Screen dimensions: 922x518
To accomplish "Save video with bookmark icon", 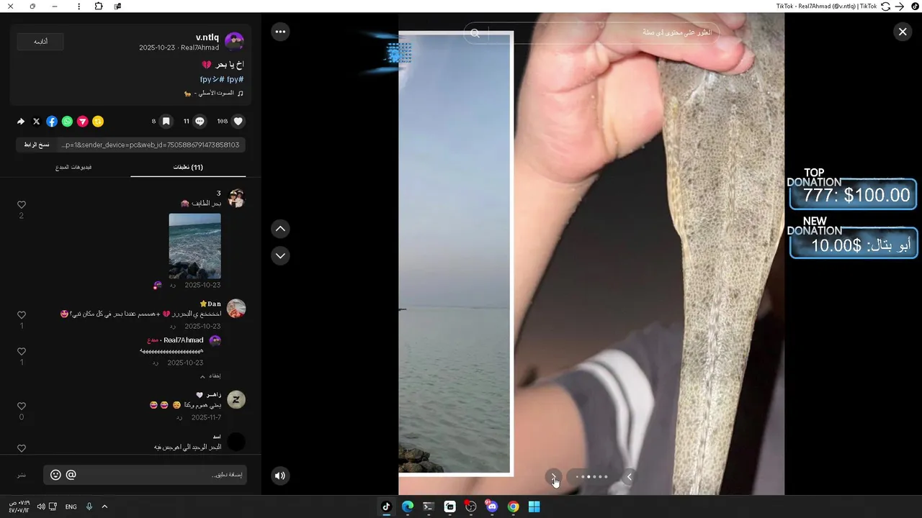I will 166,122.
